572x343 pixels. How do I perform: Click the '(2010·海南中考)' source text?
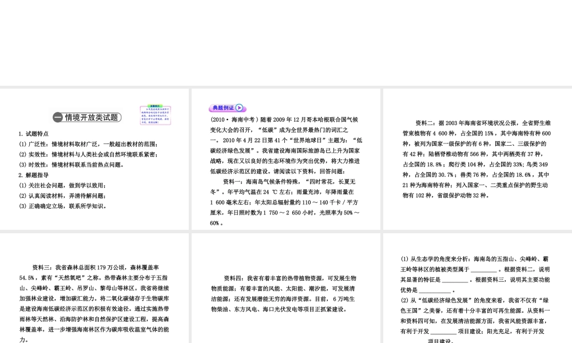(234, 119)
